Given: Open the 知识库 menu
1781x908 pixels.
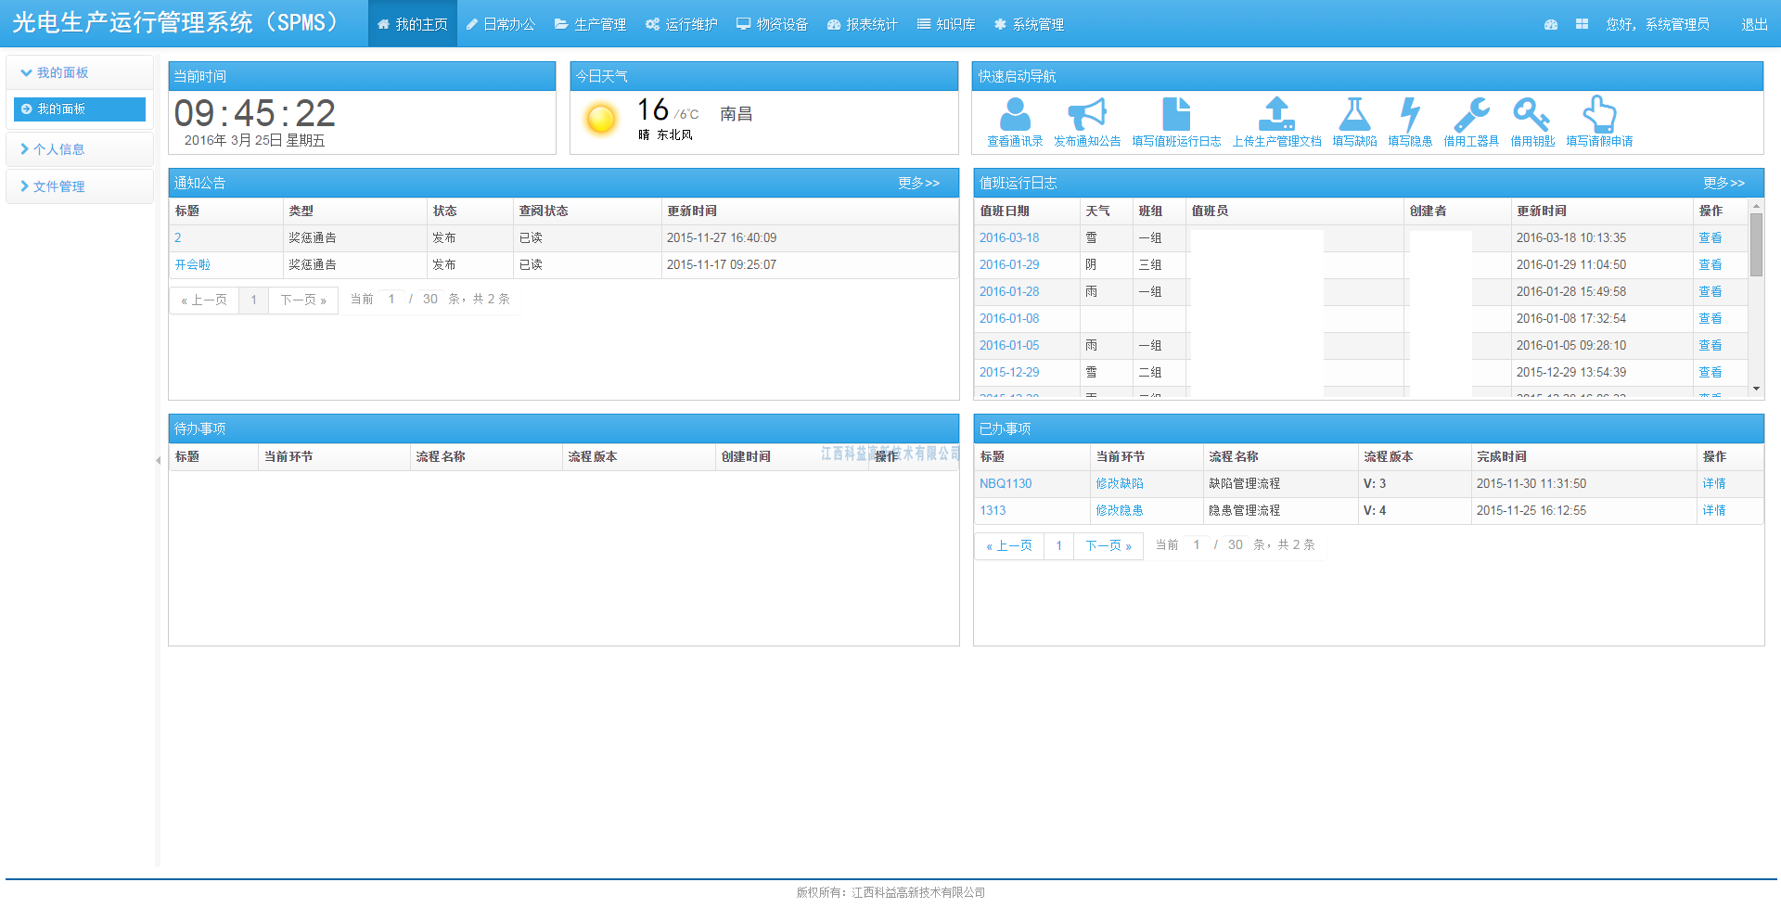Looking at the screenshot, I should coord(946,24).
